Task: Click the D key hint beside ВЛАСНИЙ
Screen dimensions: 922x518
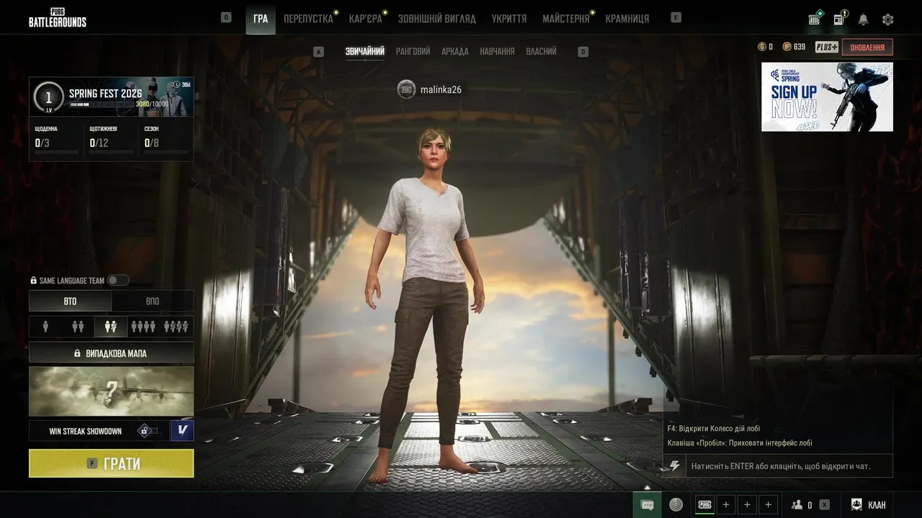Action: (x=583, y=52)
